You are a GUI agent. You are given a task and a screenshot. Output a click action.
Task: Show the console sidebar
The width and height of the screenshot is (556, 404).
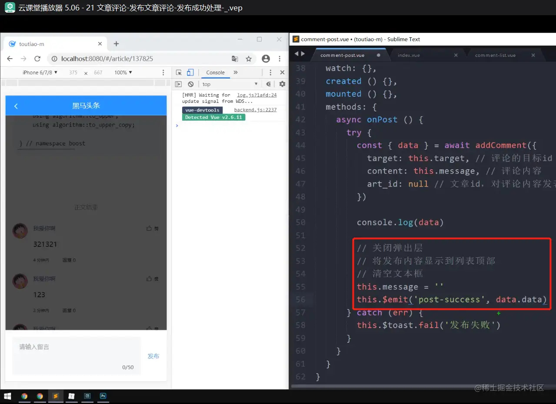pos(178,84)
